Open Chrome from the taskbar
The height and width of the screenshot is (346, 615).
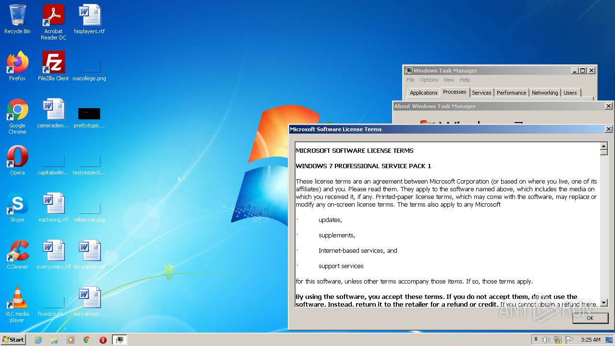point(87,340)
